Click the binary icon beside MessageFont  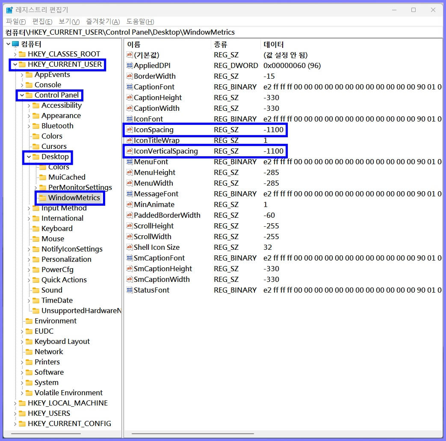(130, 194)
